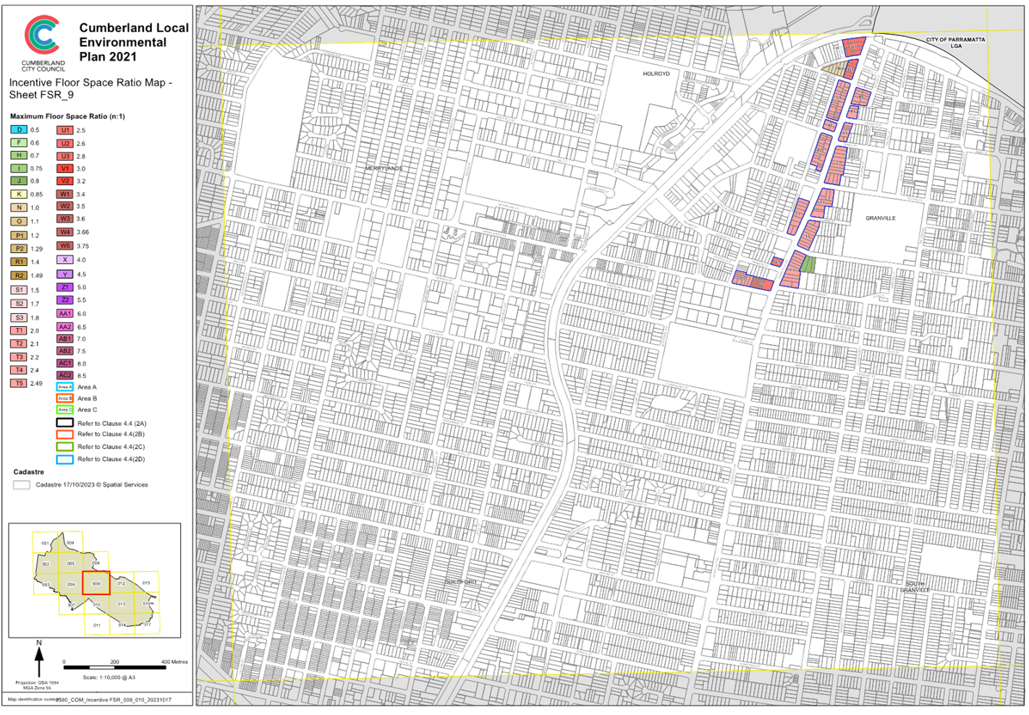
Task: Click the Clause 4.4(2B) orange outline symbol
Action: tap(65, 434)
